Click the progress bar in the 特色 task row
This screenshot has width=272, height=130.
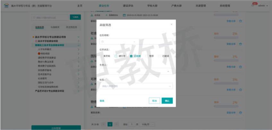pyautogui.click(x=226, y=106)
